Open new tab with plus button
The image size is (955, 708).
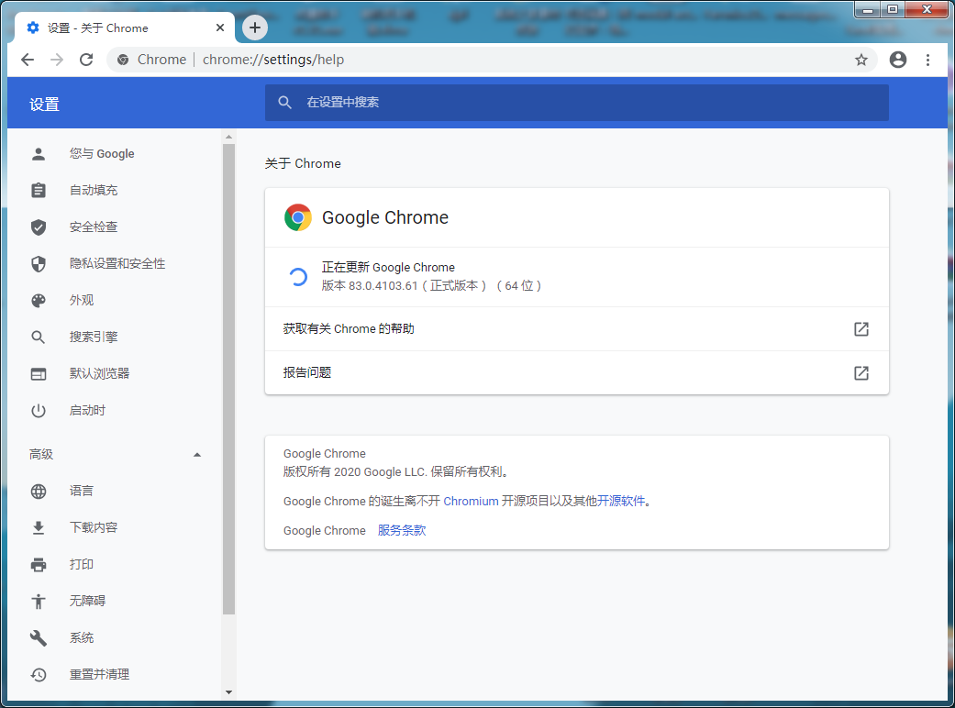[x=255, y=28]
